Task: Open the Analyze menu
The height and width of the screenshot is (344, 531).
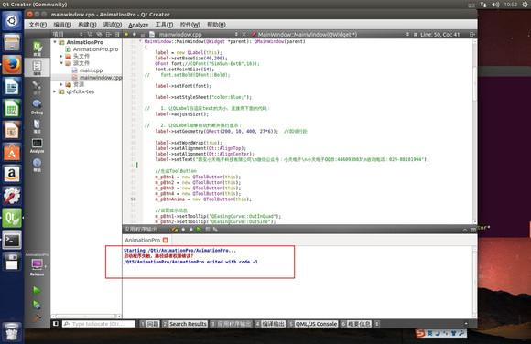Action: (138, 25)
